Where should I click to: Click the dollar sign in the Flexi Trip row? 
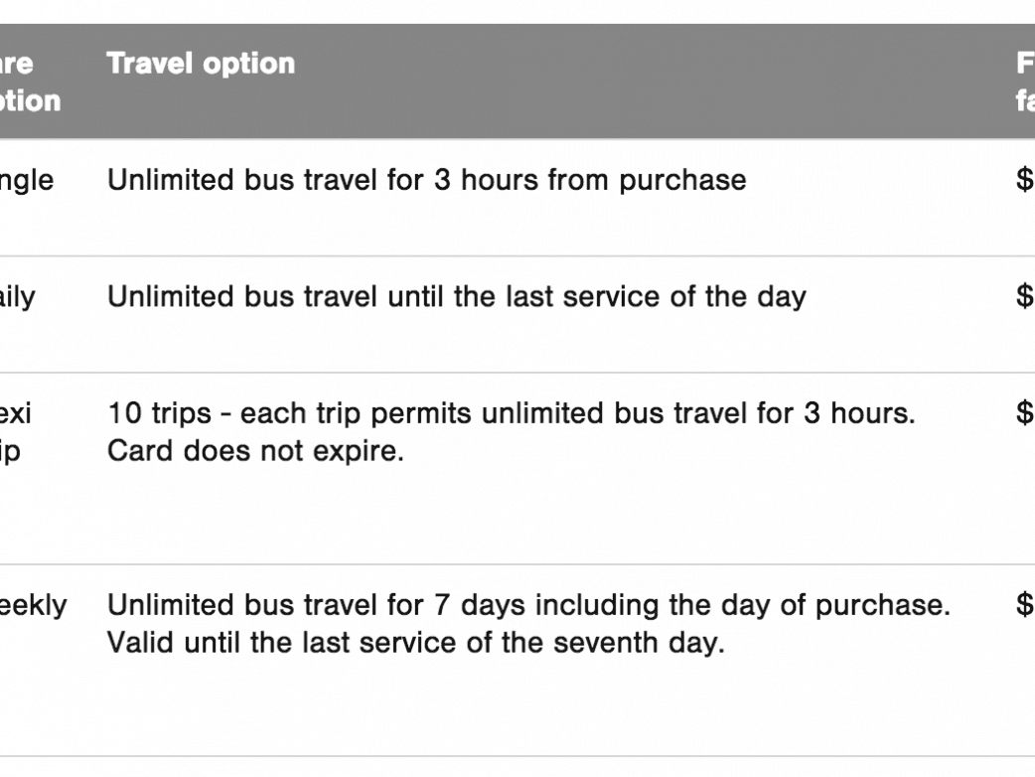point(1024,413)
